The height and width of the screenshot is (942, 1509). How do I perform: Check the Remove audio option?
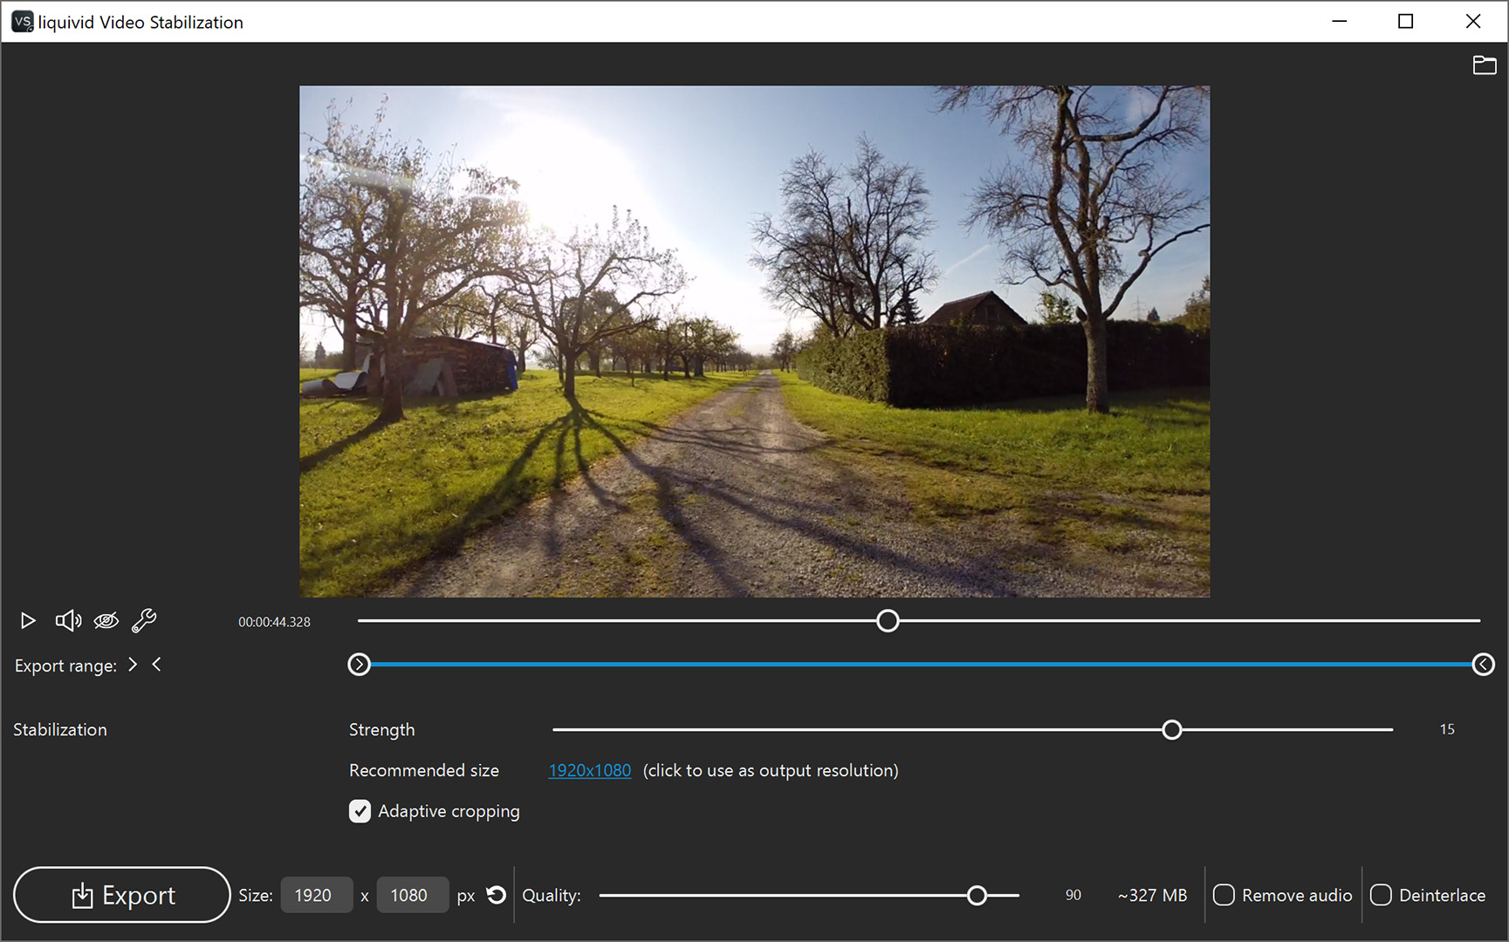pos(1224,895)
